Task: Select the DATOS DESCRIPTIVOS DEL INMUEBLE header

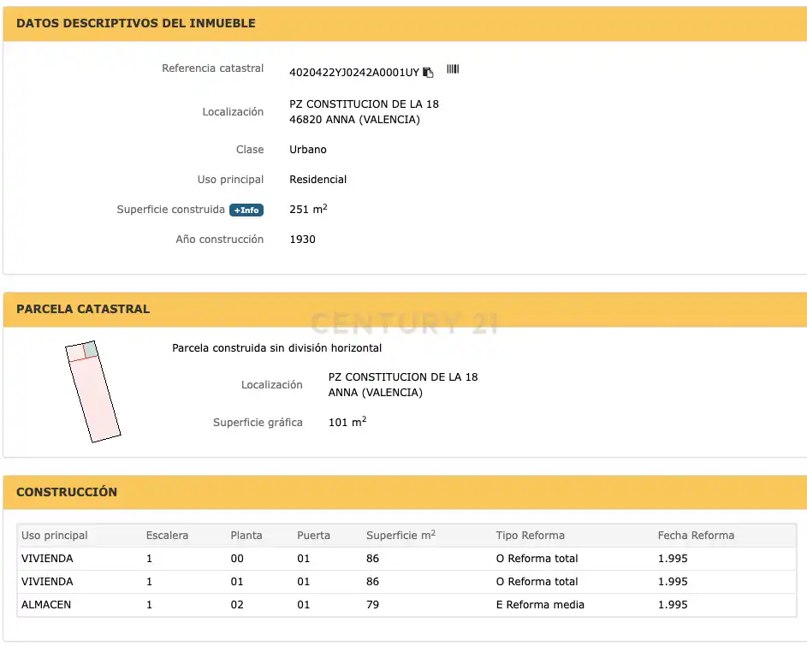Action: [x=136, y=23]
